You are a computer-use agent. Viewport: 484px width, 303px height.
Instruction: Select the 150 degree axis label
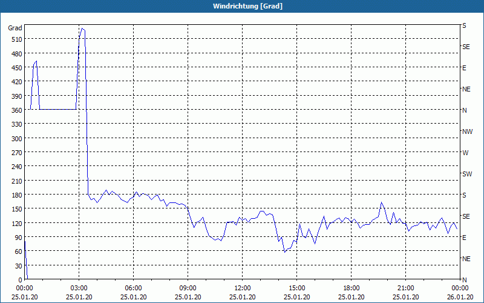(x=17, y=209)
